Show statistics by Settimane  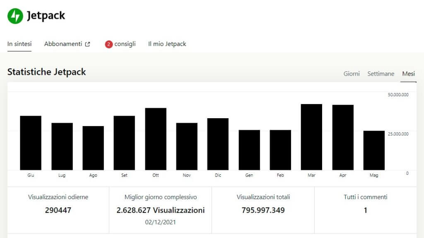click(381, 74)
